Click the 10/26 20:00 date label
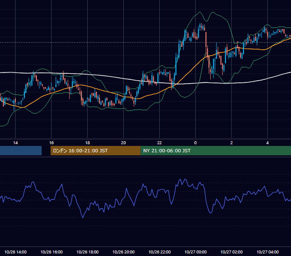Image resolution: width=291 pixels, height=256 pixels. click(x=123, y=252)
